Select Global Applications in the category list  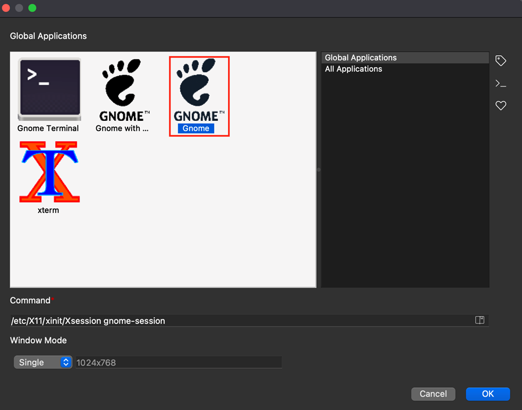click(x=361, y=57)
